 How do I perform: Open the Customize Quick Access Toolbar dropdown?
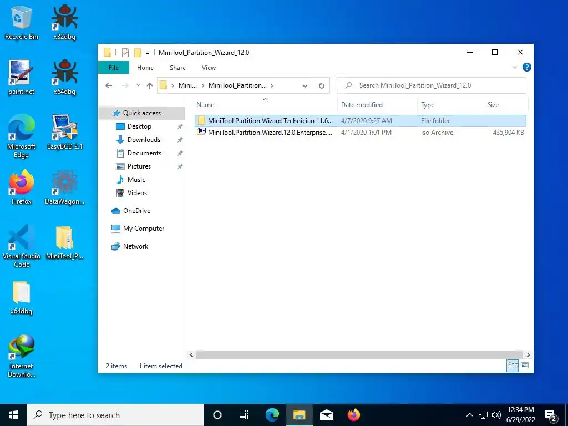pos(148,53)
